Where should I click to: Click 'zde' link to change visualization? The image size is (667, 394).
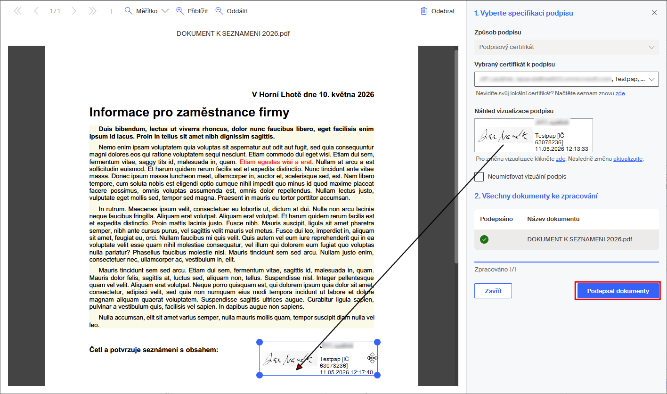tap(561, 159)
